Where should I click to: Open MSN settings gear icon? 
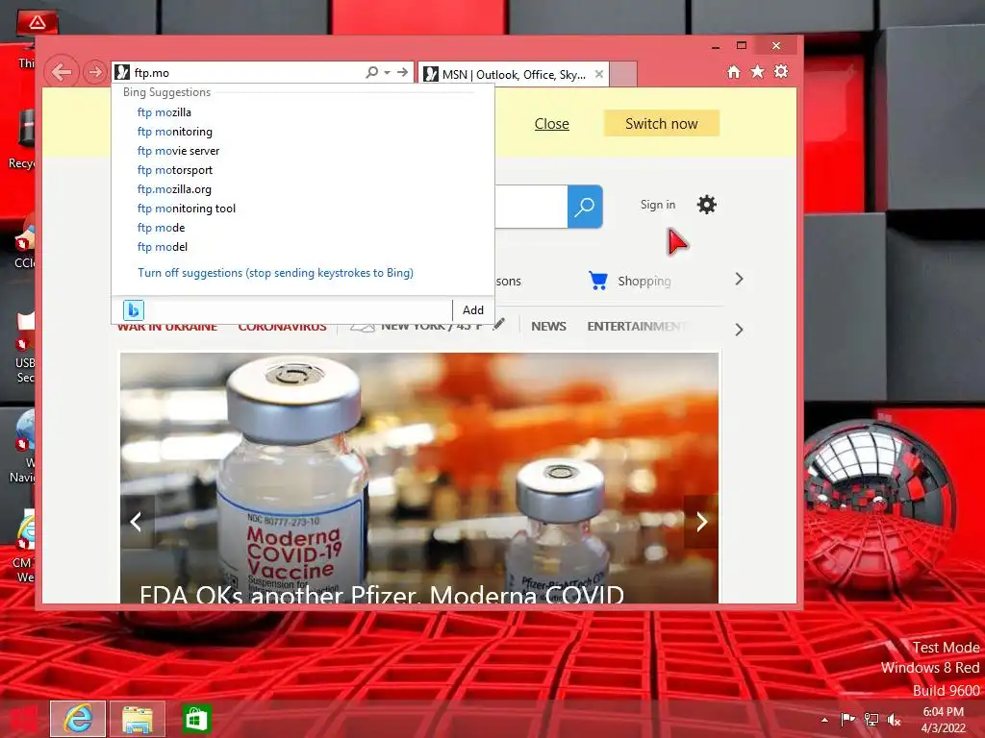pyautogui.click(x=707, y=205)
